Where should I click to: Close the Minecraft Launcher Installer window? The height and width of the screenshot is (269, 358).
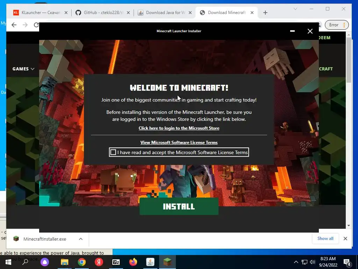pos(310,31)
